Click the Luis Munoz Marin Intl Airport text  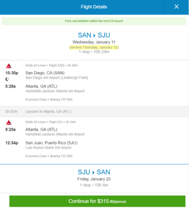49,148
